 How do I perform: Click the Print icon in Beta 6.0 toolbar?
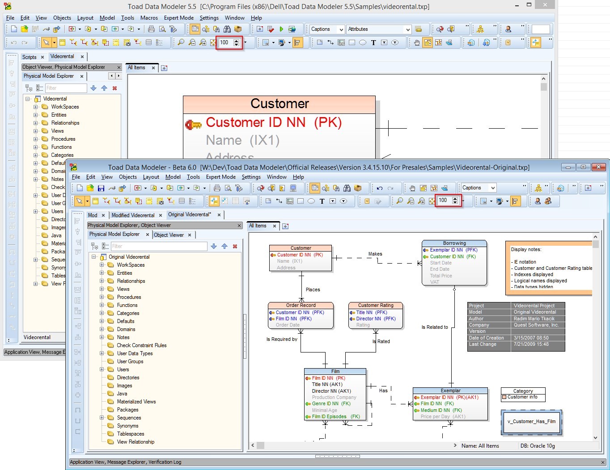tap(217, 188)
